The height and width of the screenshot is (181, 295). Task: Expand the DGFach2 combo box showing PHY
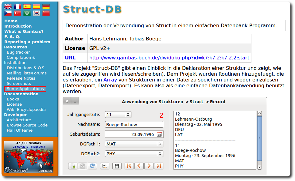tap(134, 154)
